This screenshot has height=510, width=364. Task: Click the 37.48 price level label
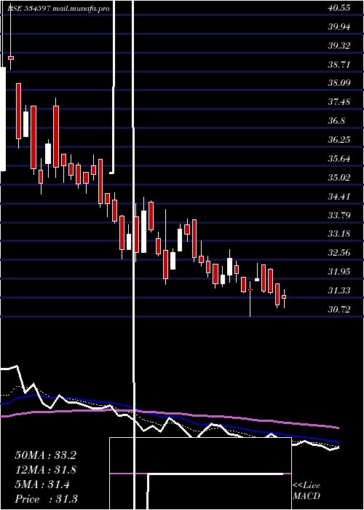tap(339, 102)
